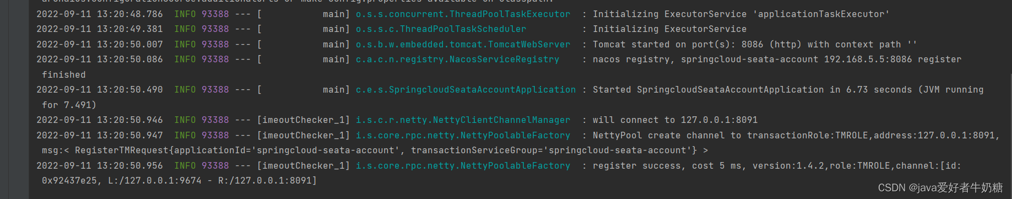Open NettyPoolableFactory link in the 13:20:50.947 line

point(463,136)
